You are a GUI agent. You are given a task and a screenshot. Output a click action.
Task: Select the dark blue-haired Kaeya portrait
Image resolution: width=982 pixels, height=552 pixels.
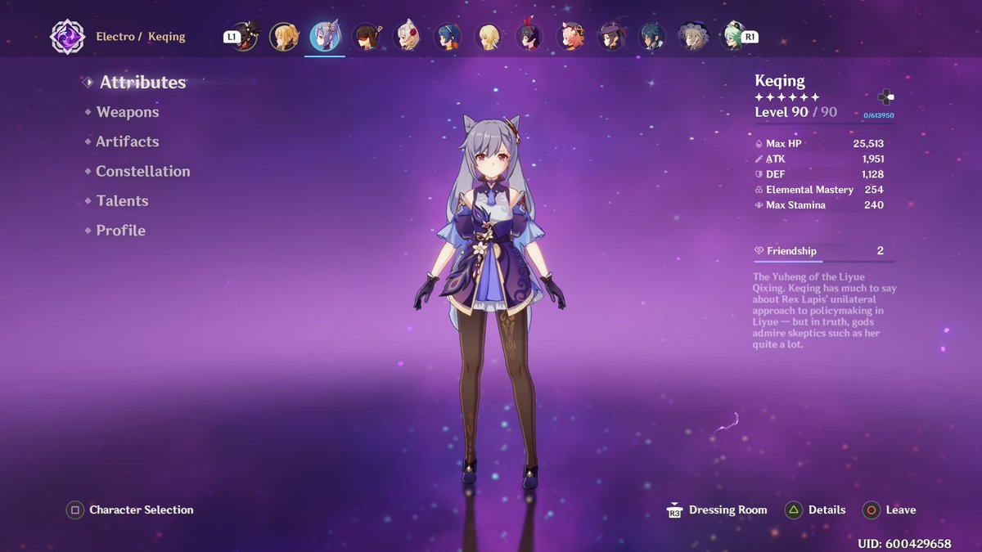(x=652, y=37)
